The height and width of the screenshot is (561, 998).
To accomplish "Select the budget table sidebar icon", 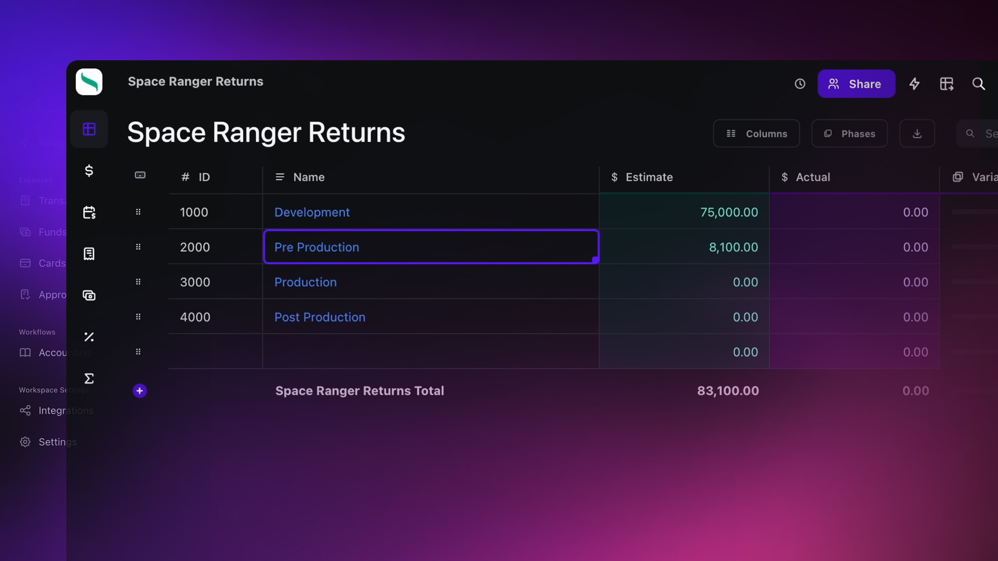I will coord(89,129).
